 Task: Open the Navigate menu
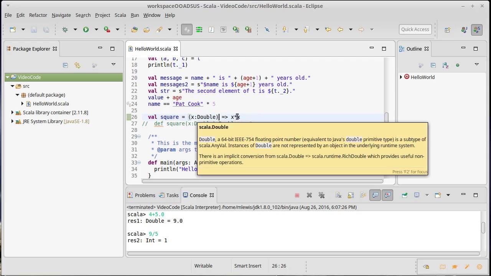coord(61,15)
